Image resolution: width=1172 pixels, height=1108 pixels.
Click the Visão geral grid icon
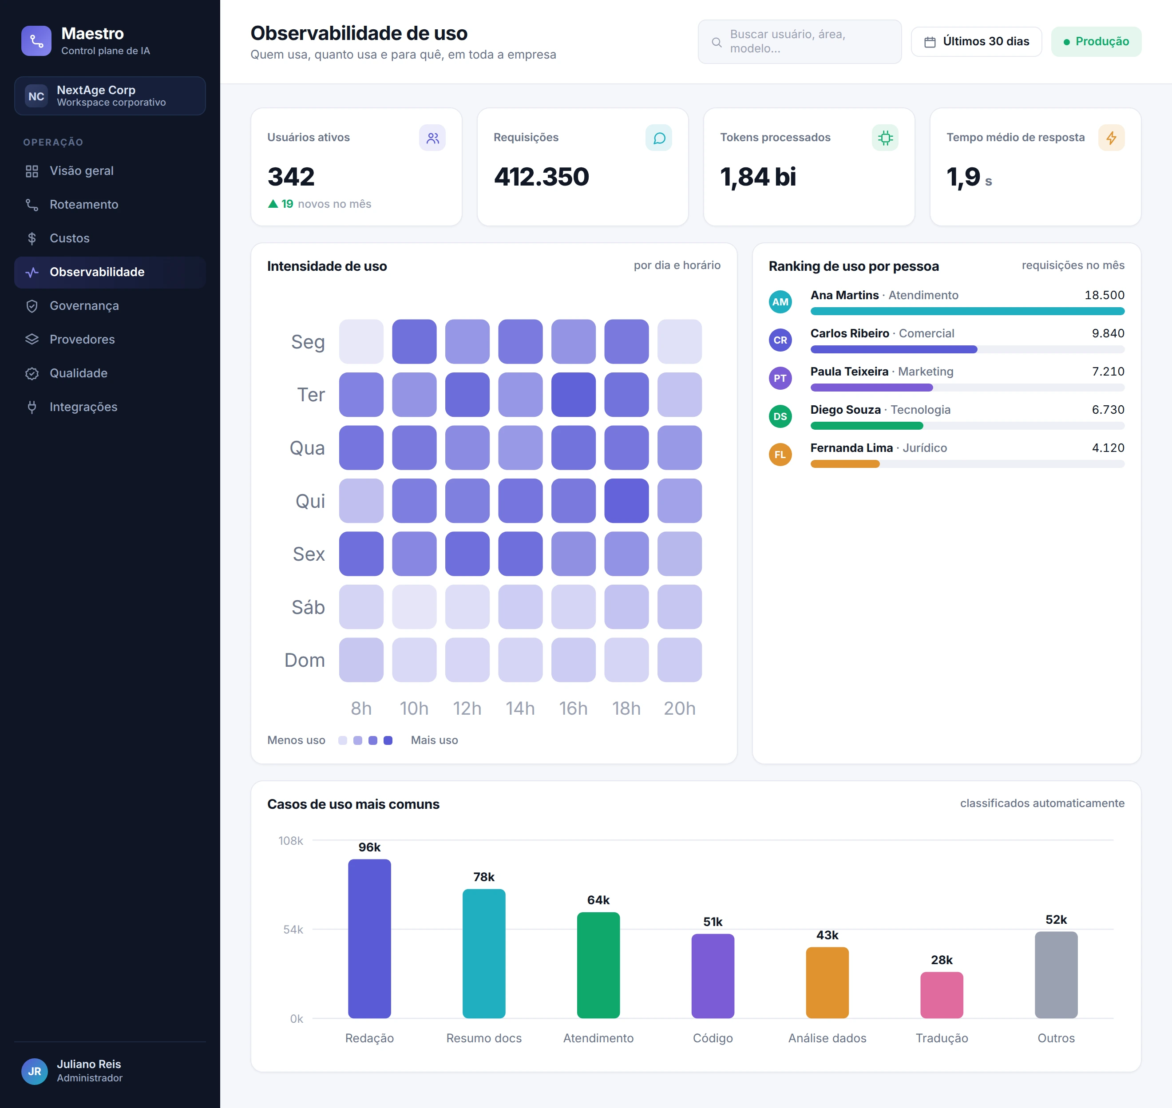(x=32, y=171)
